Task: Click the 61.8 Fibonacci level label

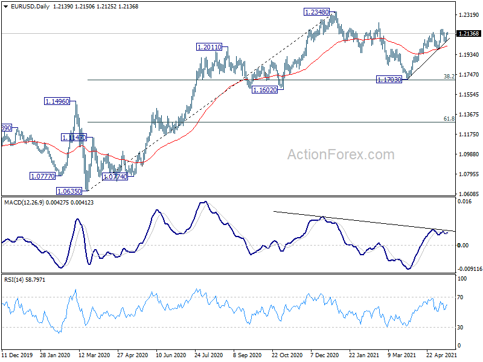Action: pyautogui.click(x=449, y=118)
